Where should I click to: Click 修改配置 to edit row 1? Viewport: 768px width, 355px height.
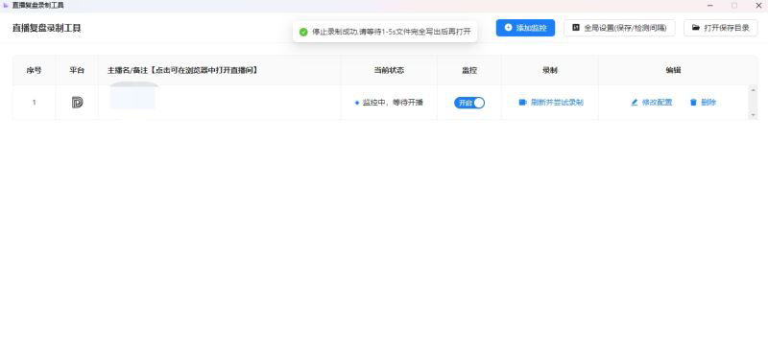[x=652, y=103]
